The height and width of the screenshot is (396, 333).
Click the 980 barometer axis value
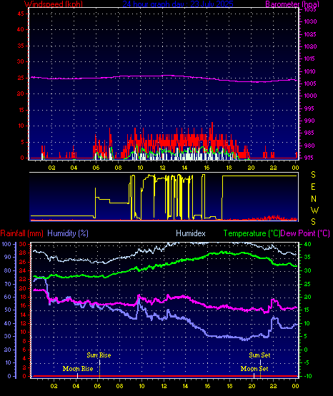coord(309,146)
